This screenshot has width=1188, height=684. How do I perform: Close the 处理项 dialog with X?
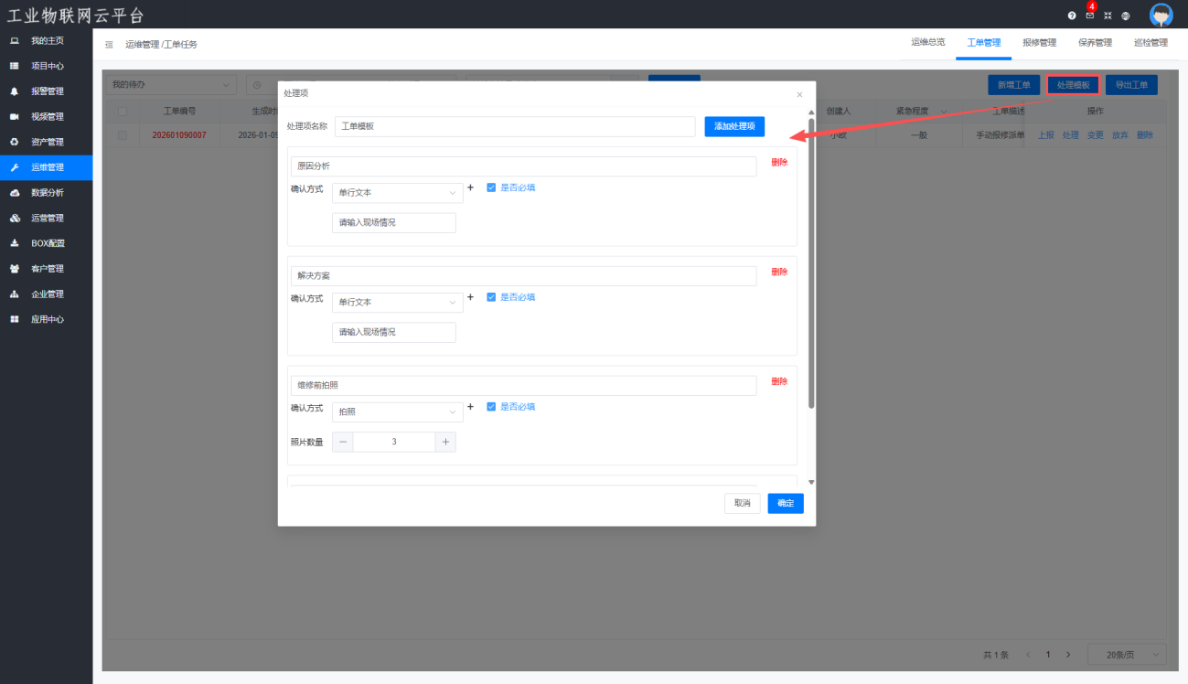799,94
